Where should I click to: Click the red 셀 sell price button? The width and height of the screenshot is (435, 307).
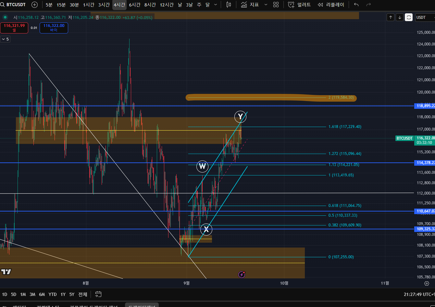coord(14,28)
